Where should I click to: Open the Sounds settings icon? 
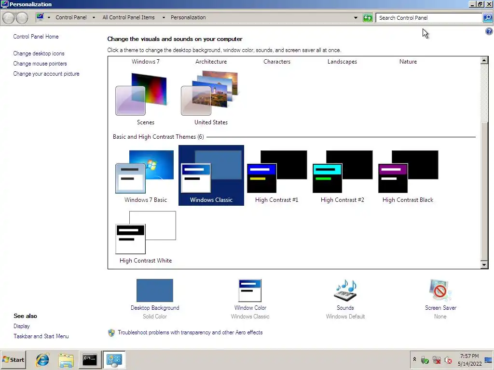click(345, 291)
